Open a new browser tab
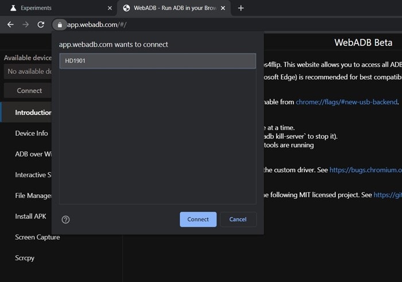 point(241,8)
